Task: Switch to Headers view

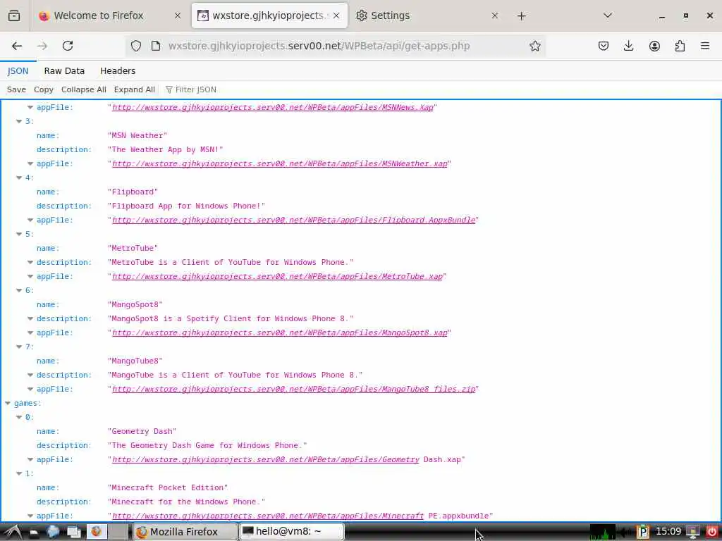Action: tap(118, 71)
